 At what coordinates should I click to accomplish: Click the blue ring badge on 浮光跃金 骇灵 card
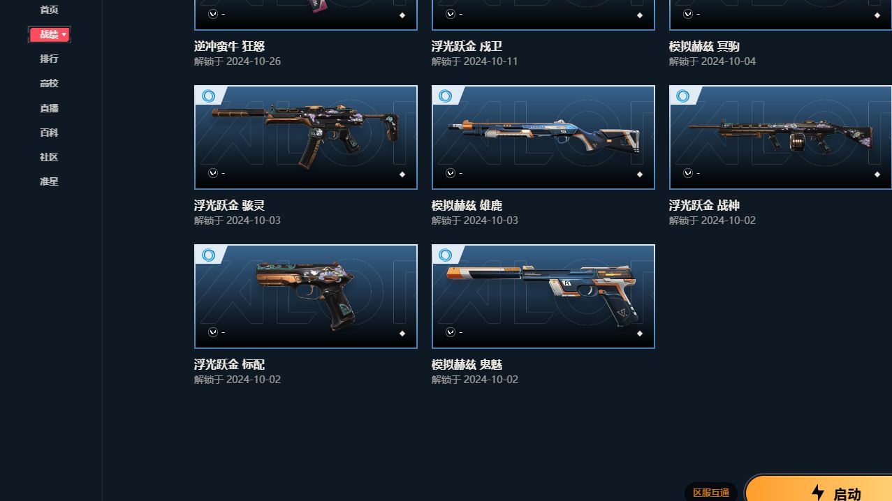tap(208, 96)
